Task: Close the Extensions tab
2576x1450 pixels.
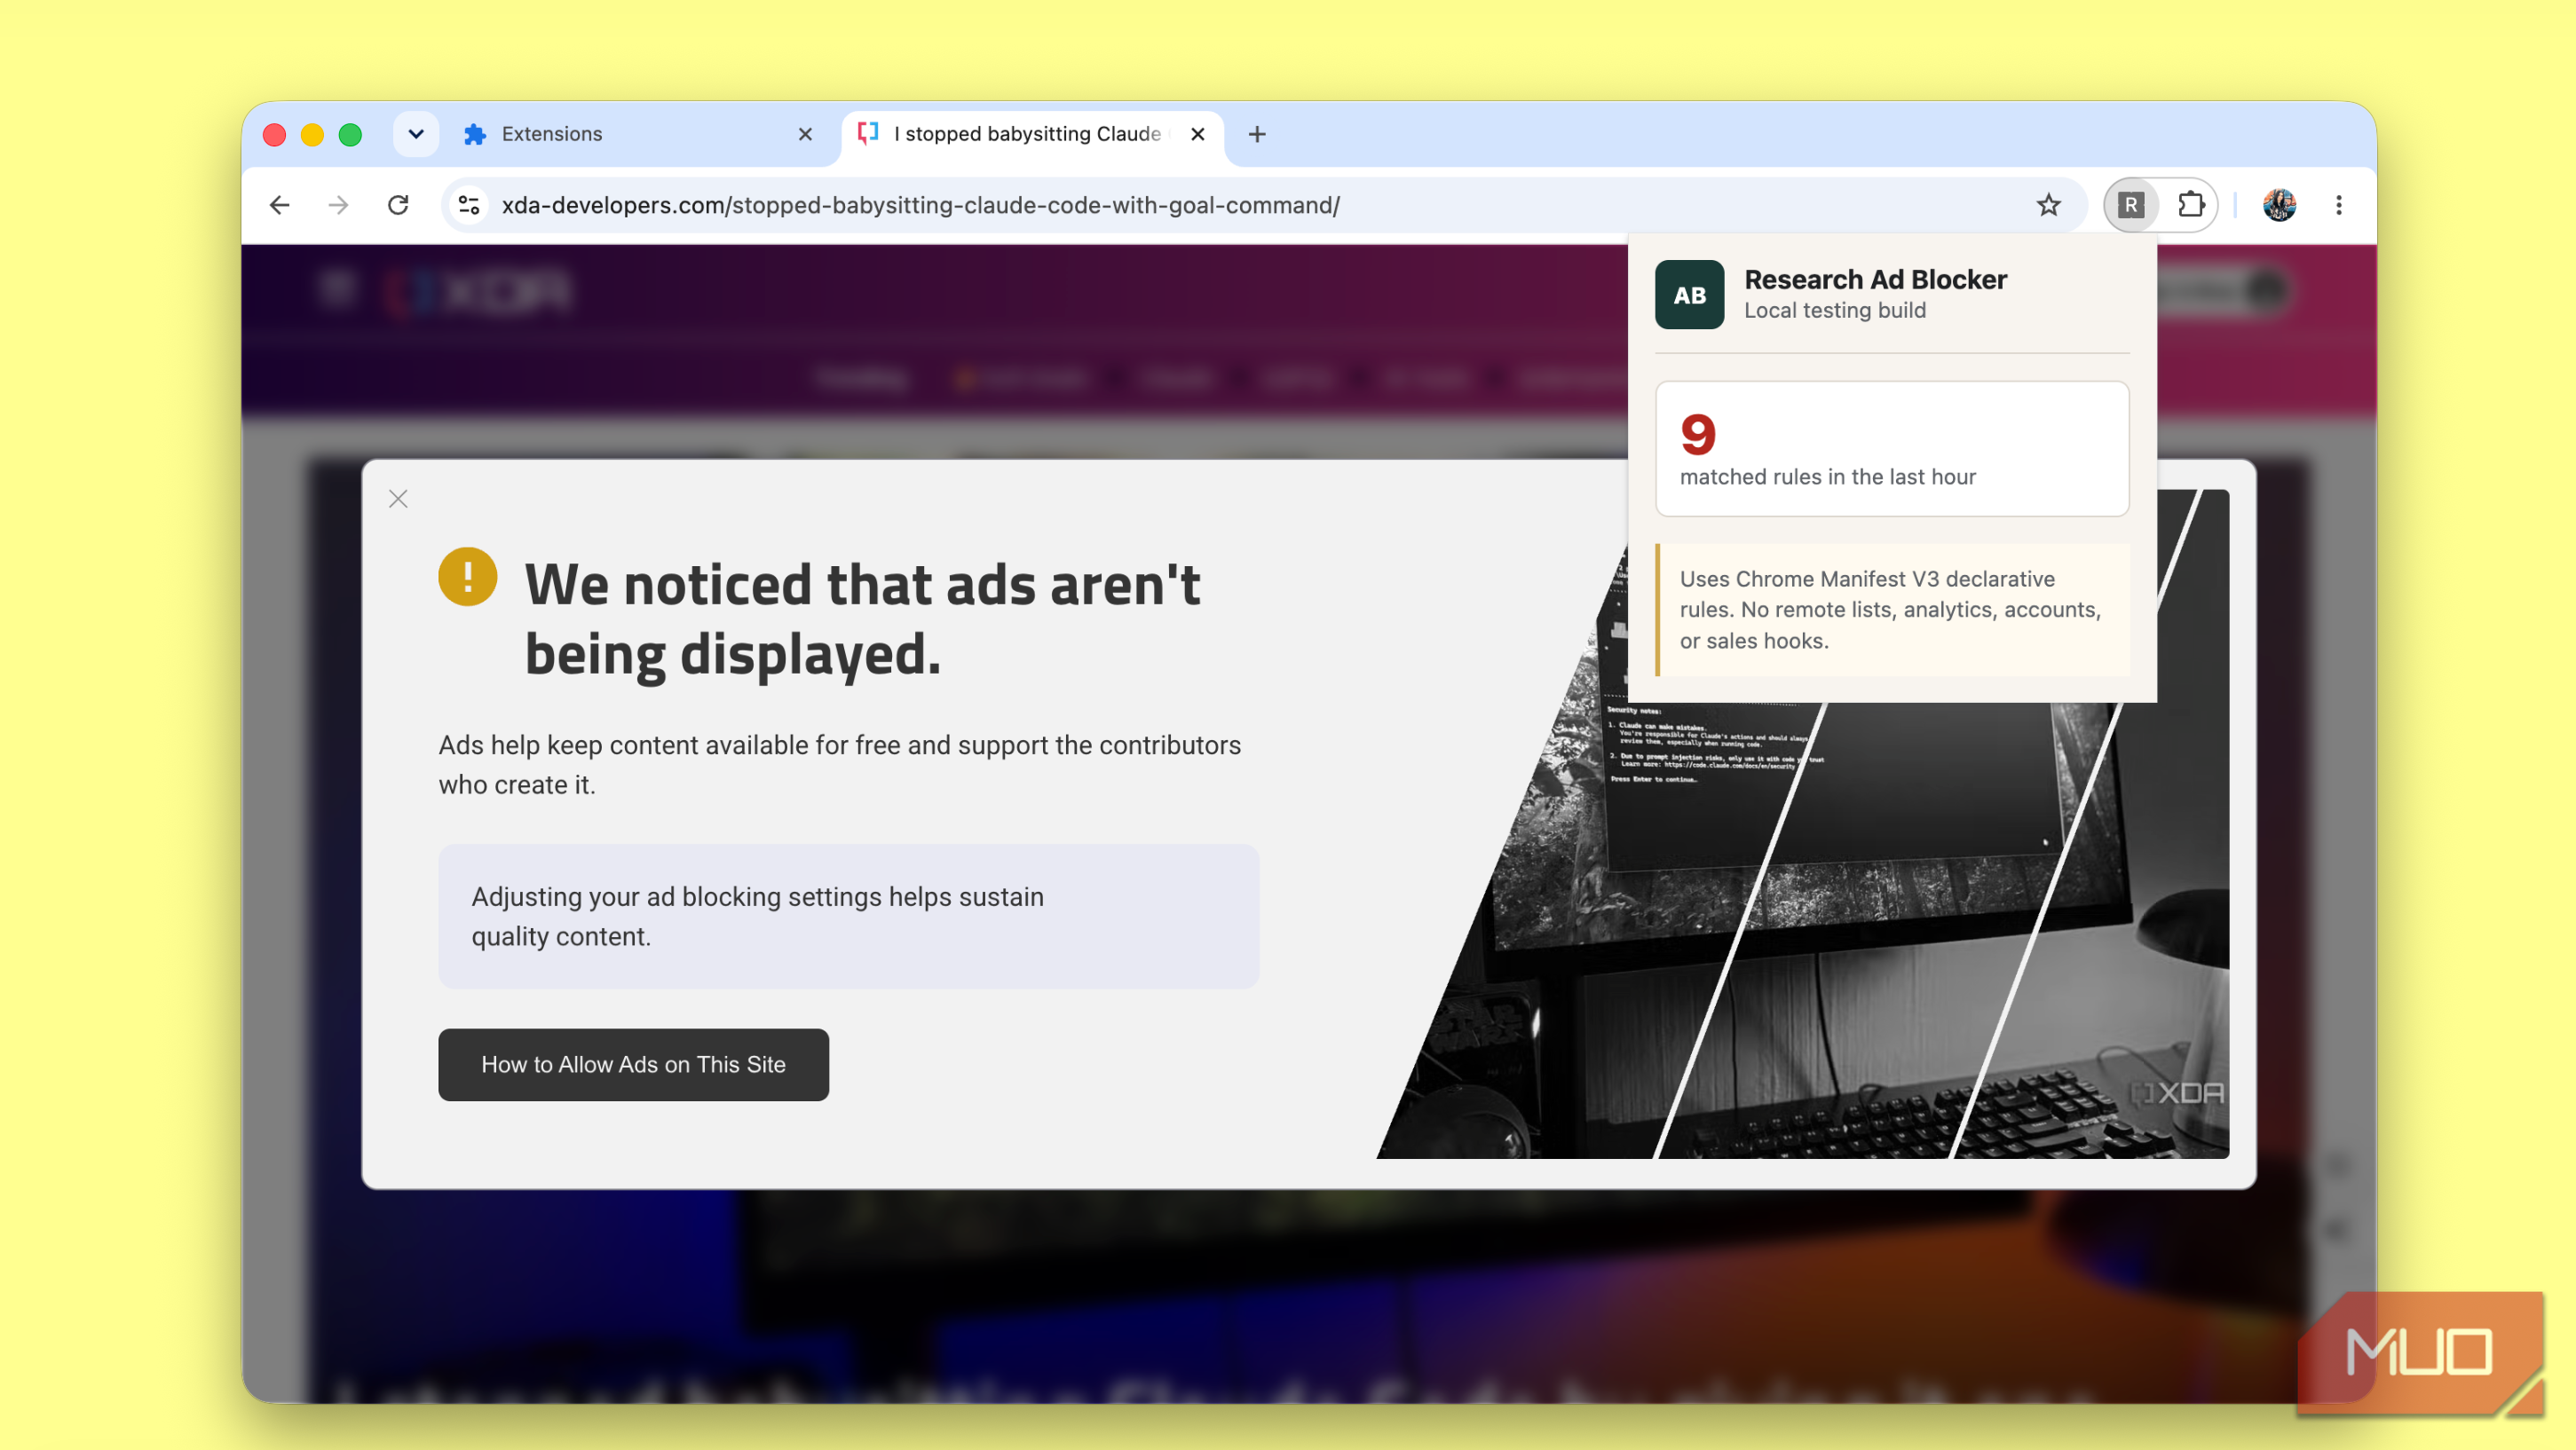Action: pyautogui.click(x=805, y=134)
